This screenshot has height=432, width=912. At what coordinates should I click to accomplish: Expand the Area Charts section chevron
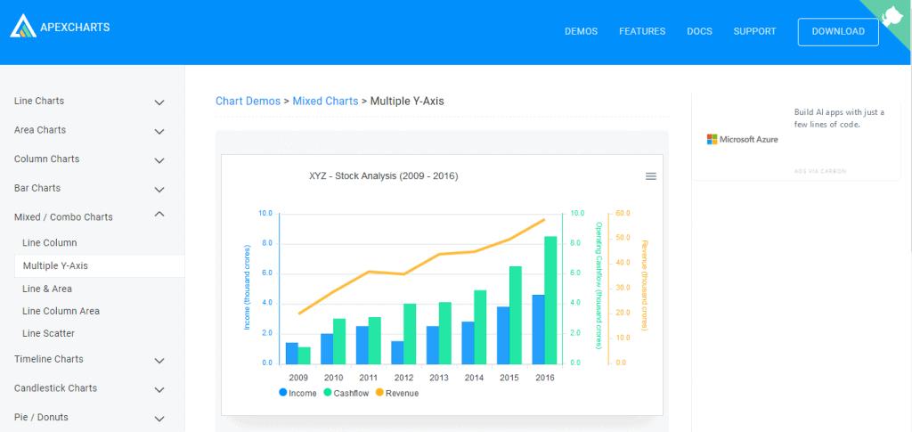pyautogui.click(x=159, y=132)
